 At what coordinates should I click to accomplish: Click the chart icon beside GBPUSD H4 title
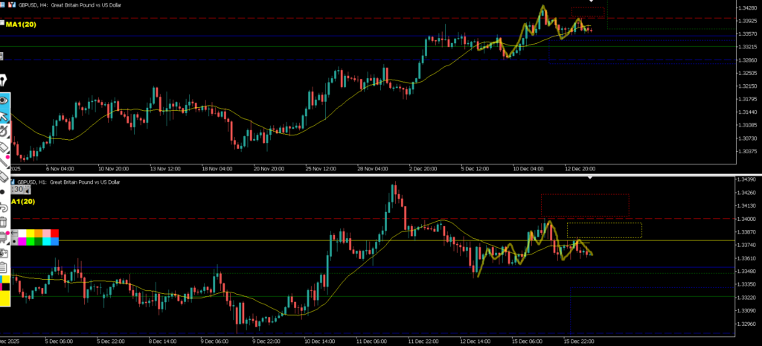pos(10,5)
